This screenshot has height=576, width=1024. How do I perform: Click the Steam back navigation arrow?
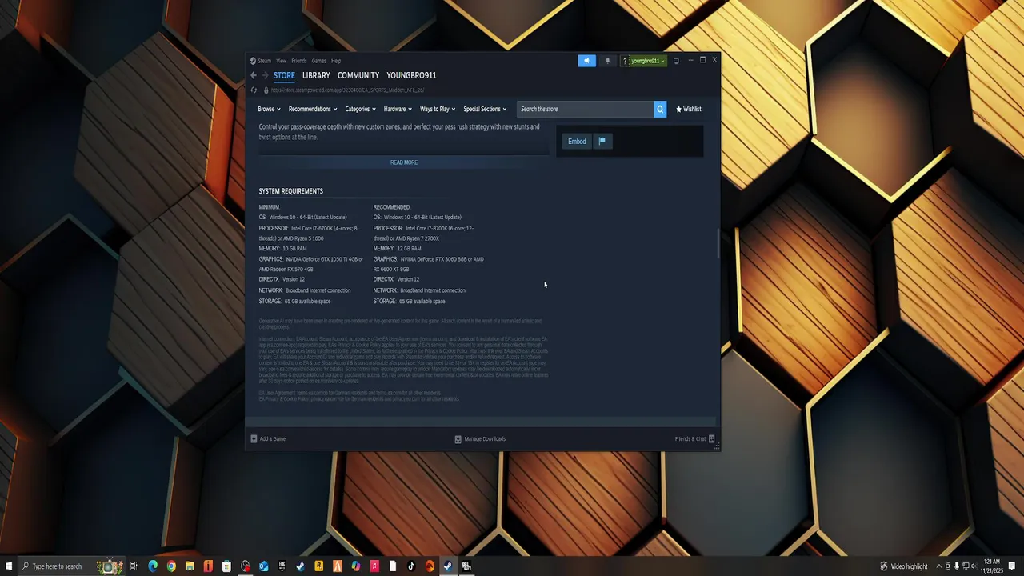click(254, 75)
